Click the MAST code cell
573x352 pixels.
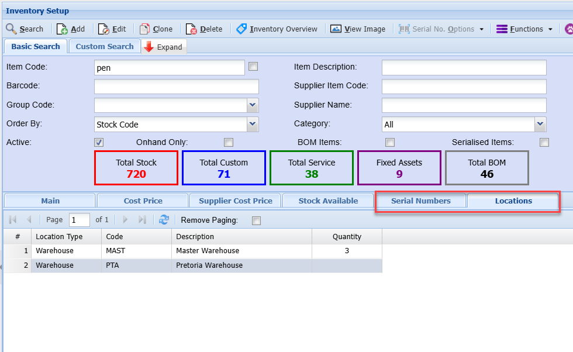(136, 251)
